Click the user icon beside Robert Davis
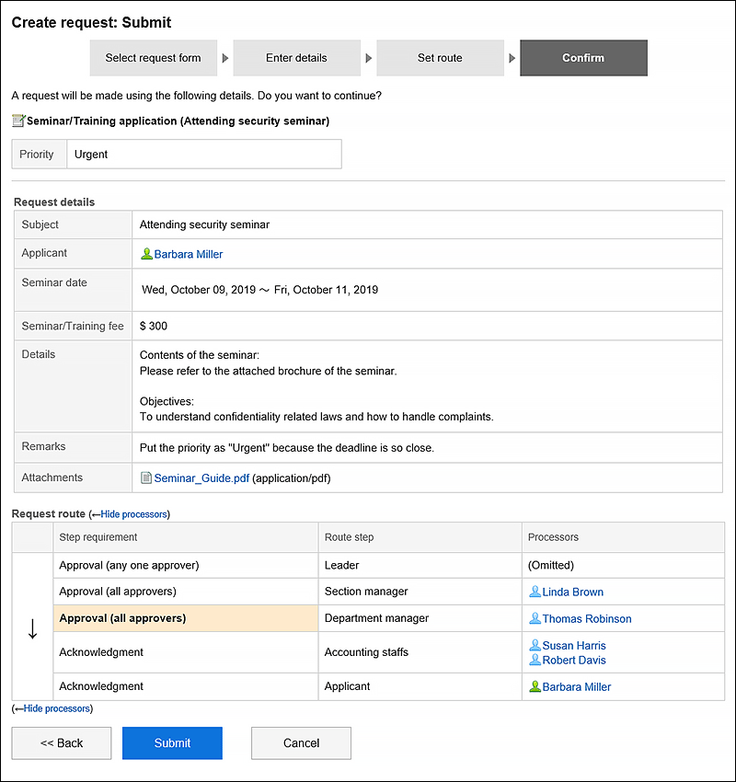 point(535,660)
